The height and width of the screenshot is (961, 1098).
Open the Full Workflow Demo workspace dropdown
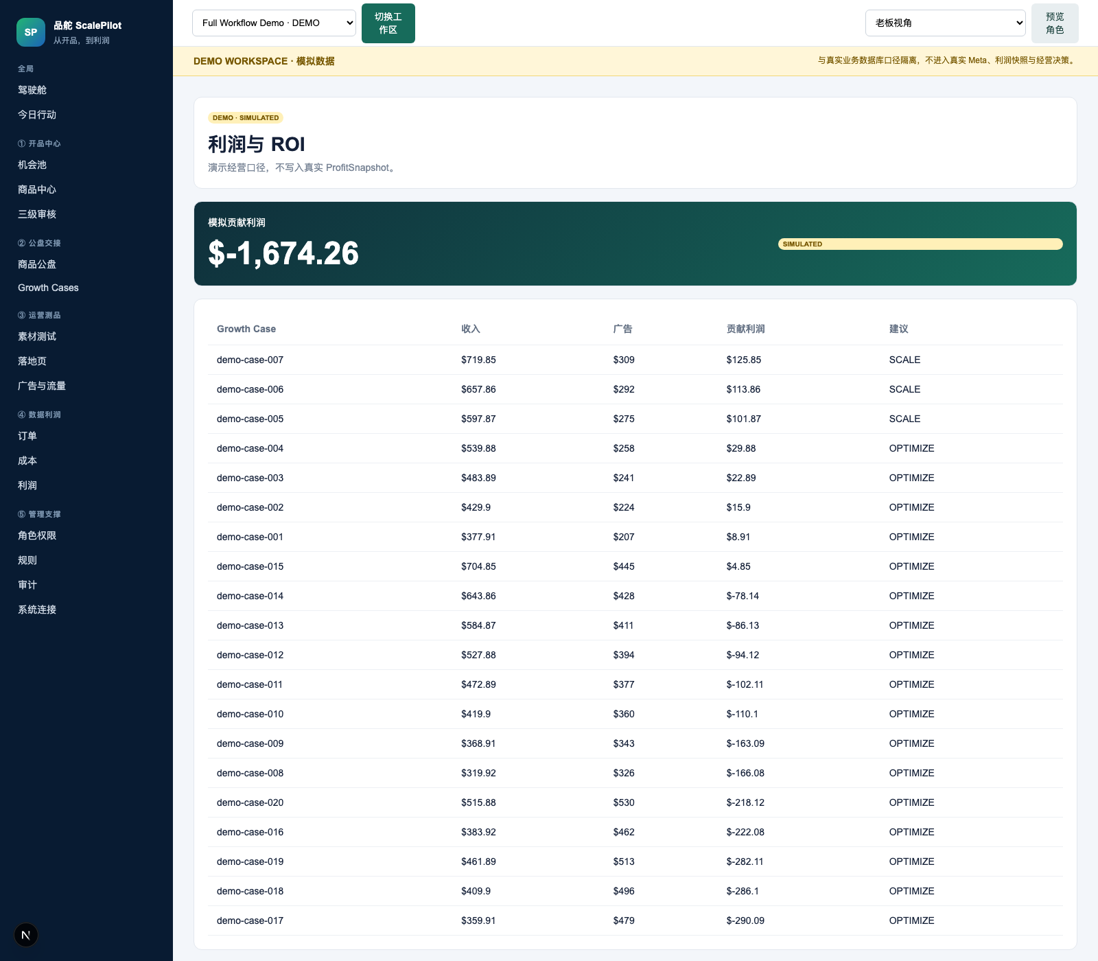274,23
